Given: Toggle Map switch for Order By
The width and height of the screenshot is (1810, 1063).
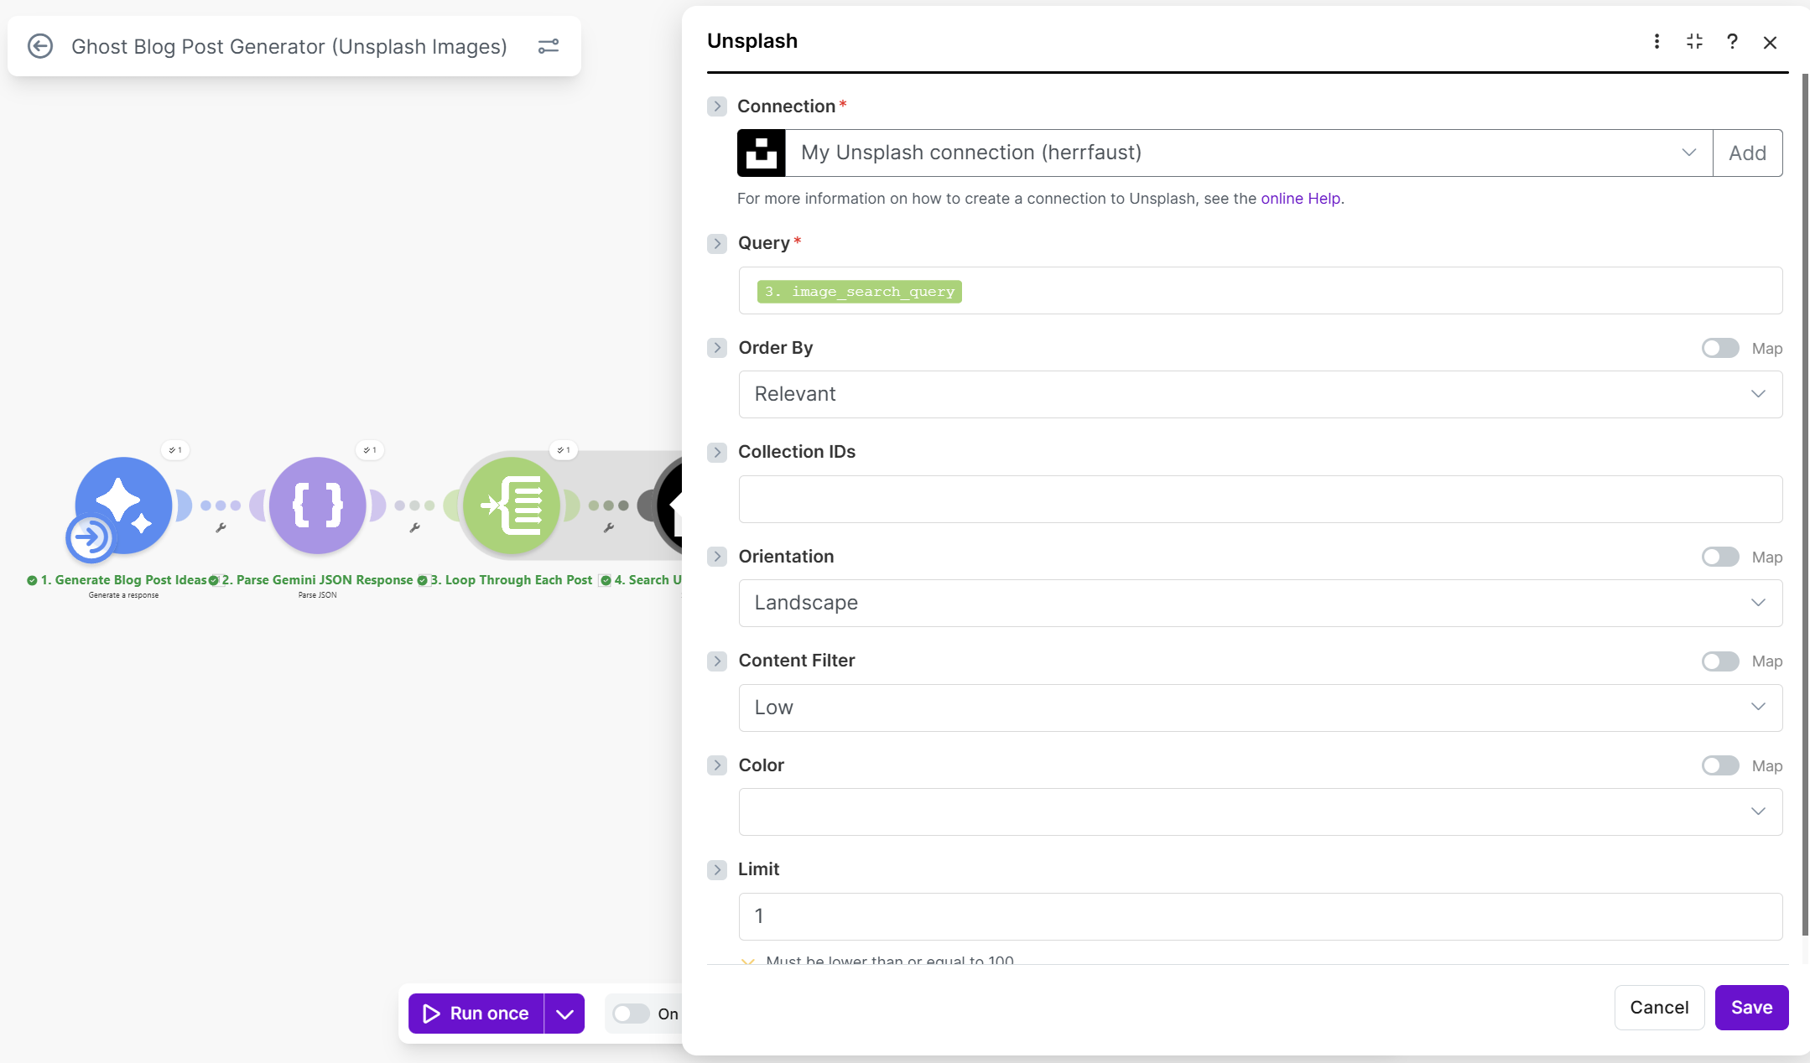Looking at the screenshot, I should (x=1719, y=348).
